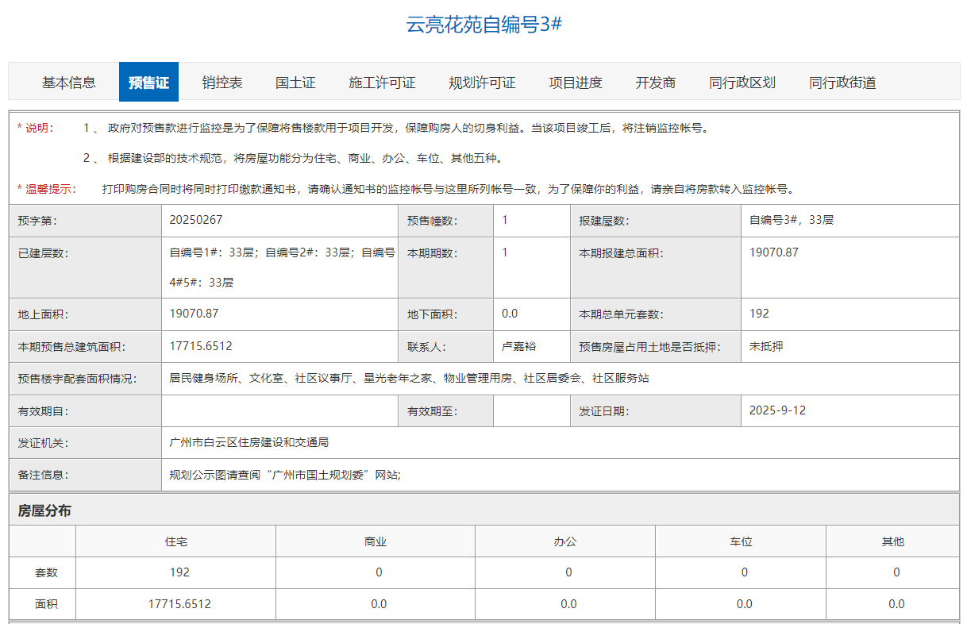Select the issue date 2025-9-12
Screen dimensions: 967x624
(777, 410)
